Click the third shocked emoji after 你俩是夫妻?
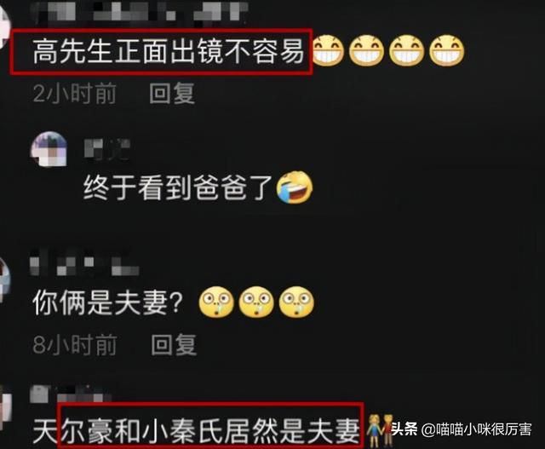Screen dimensions: 545x449 point(297,302)
